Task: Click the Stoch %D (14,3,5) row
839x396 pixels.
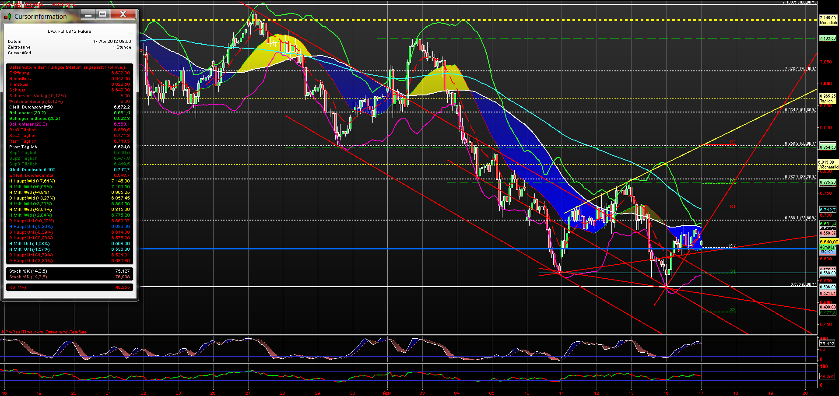Action: click(x=70, y=277)
